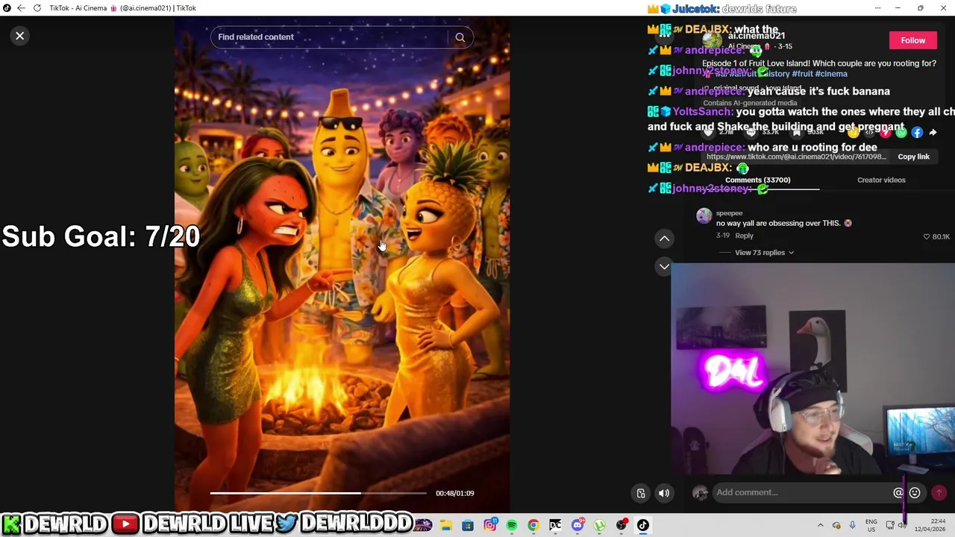Go back in the browser window
This screenshot has height=537, width=955.
(x=21, y=8)
